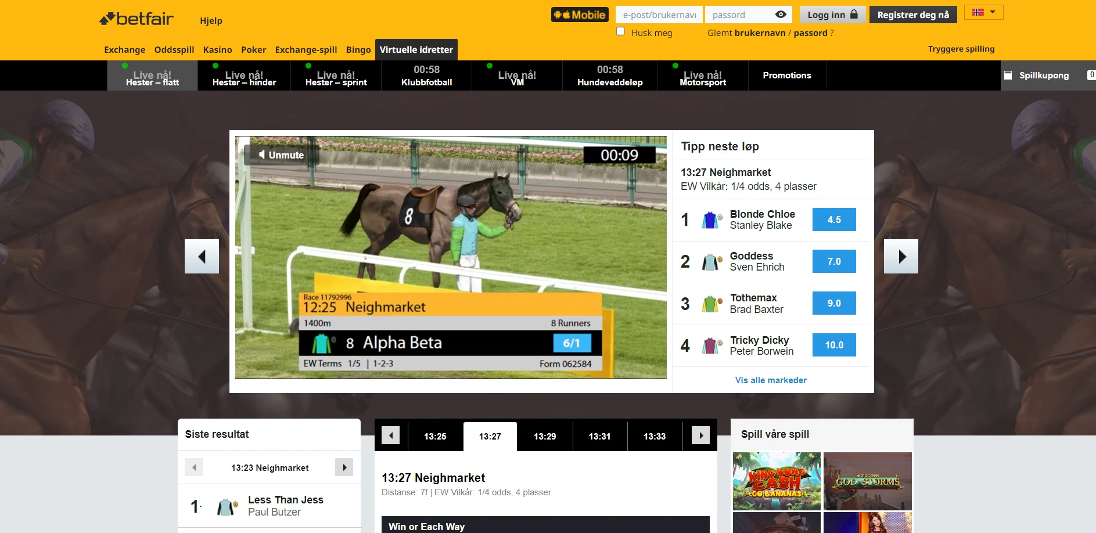Open the Poker menu item
Viewport: 1096px width, 533px height.
pos(254,49)
